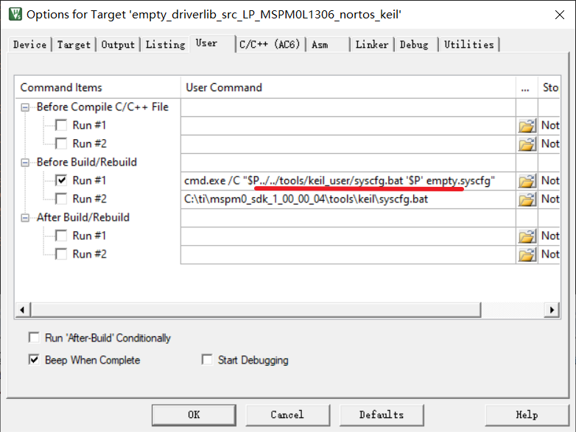This screenshot has width=576, height=432.
Task: Open the Listing tab
Action: (x=165, y=45)
